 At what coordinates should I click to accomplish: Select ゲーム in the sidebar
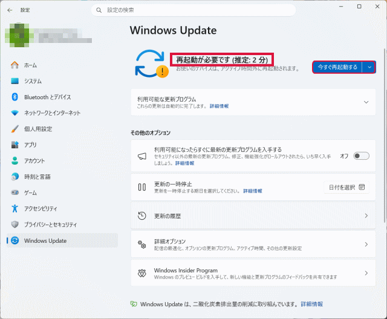click(x=62, y=192)
